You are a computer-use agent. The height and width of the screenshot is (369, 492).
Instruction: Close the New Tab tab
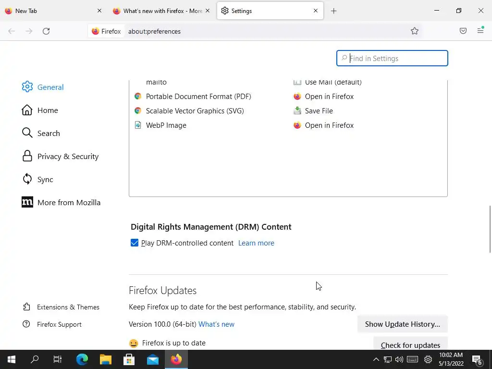[x=99, y=11]
